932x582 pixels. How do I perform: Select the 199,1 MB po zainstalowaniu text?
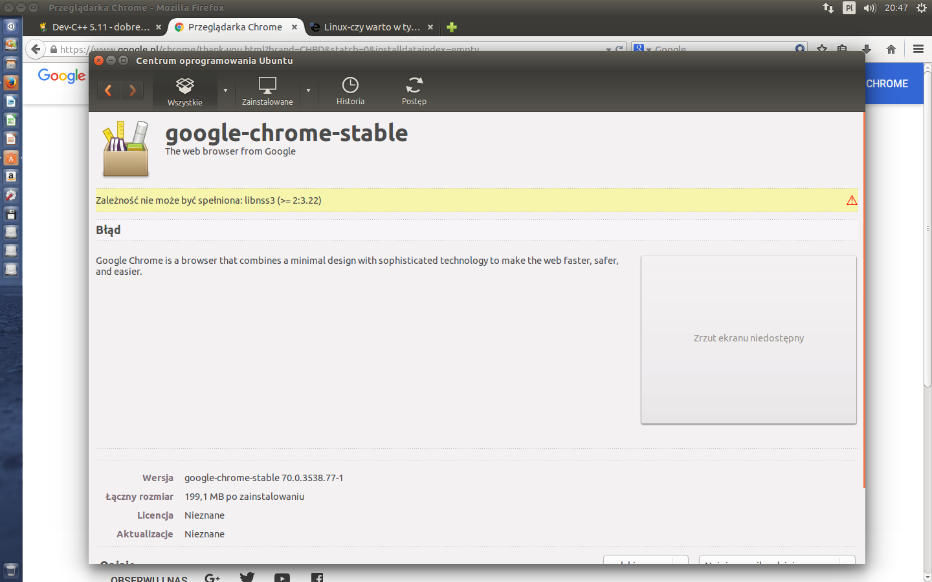coord(244,497)
